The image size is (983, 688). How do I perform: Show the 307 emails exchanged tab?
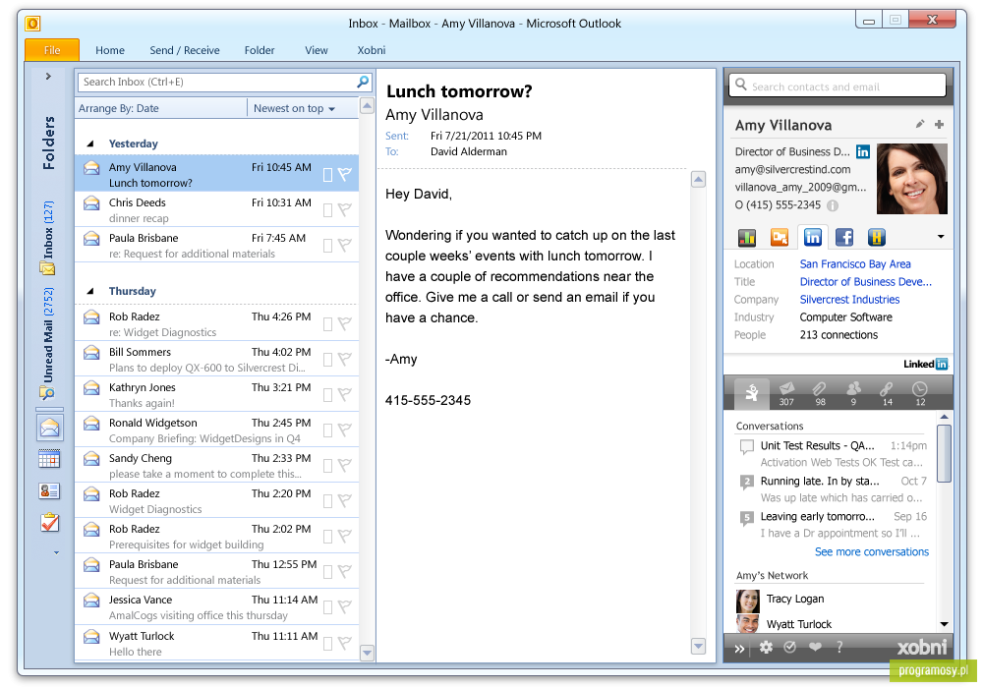786,393
